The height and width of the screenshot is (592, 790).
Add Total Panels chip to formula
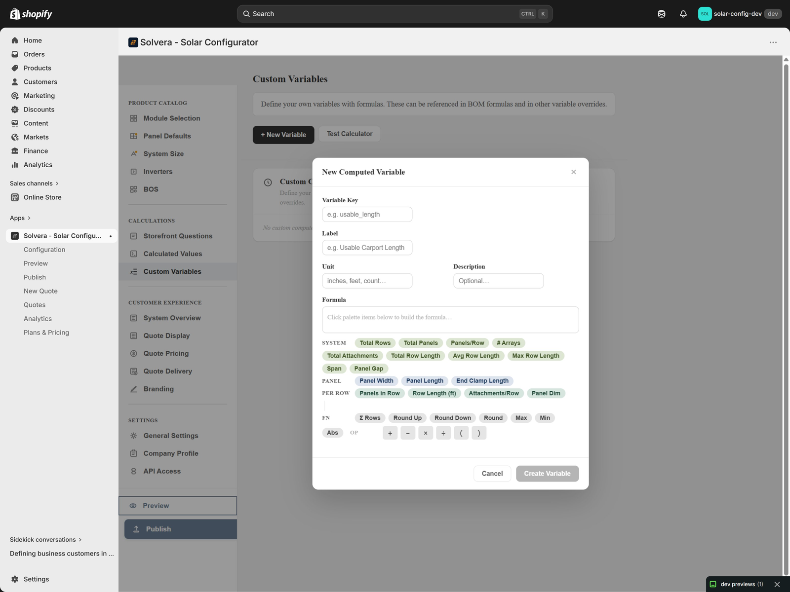pos(421,343)
